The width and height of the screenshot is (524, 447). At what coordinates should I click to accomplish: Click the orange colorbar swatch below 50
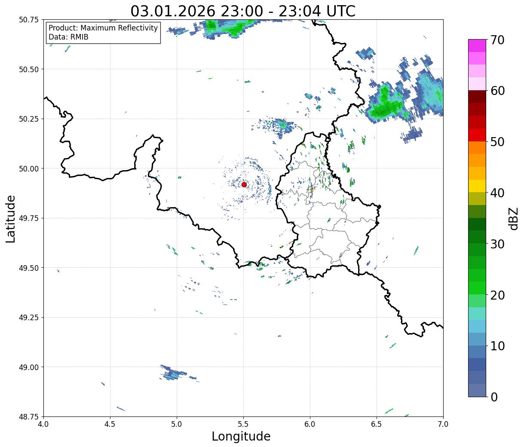[x=477, y=147]
